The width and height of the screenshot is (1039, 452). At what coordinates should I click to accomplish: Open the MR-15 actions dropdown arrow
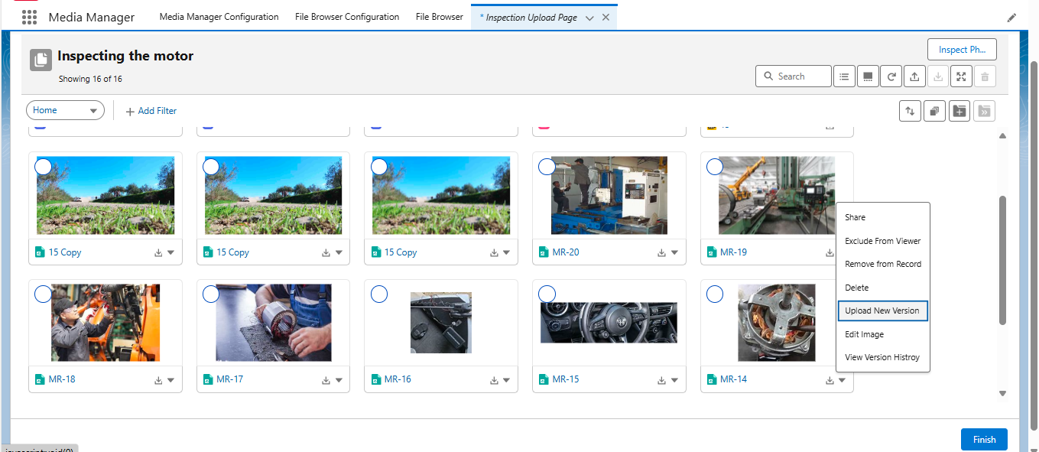(x=674, y=379)
